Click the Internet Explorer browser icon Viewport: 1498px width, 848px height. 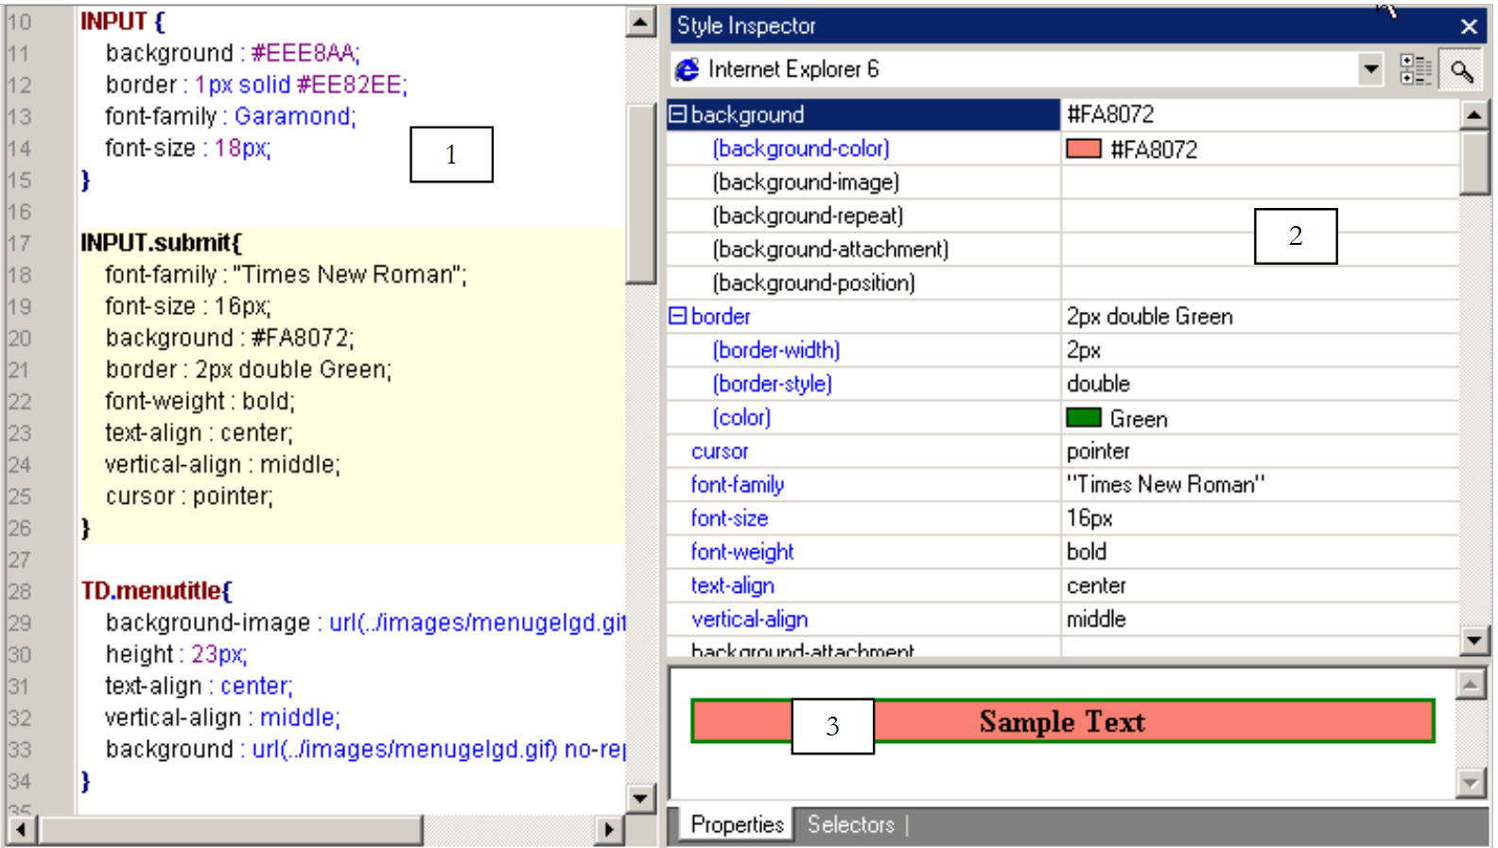click(688, 70)
